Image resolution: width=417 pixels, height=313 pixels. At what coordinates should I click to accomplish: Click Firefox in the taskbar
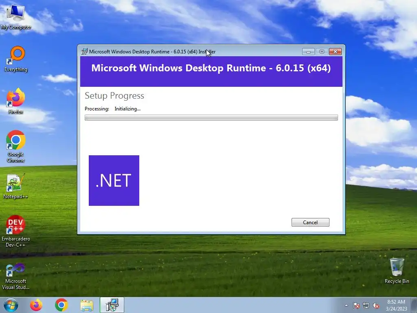36,305
